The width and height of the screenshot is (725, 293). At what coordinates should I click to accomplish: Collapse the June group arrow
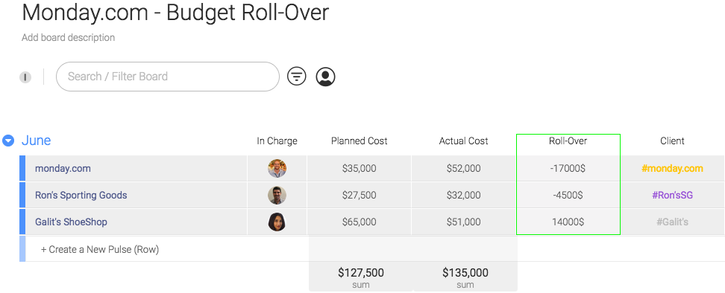[x=8, y=141]
